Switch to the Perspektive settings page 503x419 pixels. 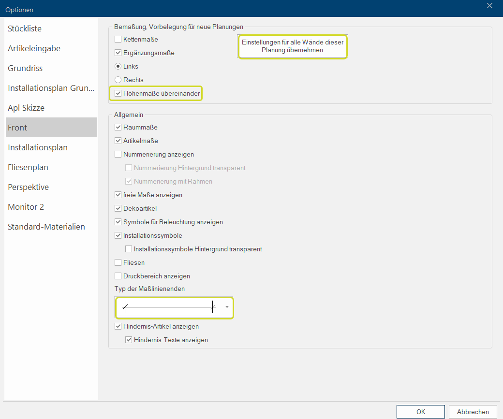[x=28, y=187]
